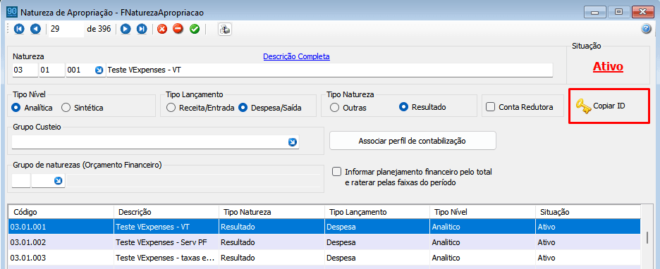This screenshot has width=660, height=269.
Task: Sort by Tipo Natureza column header
Action: (272, 212)
